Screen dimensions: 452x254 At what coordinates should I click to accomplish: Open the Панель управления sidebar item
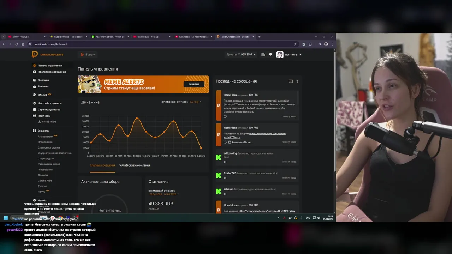click(x=50, y=66)
